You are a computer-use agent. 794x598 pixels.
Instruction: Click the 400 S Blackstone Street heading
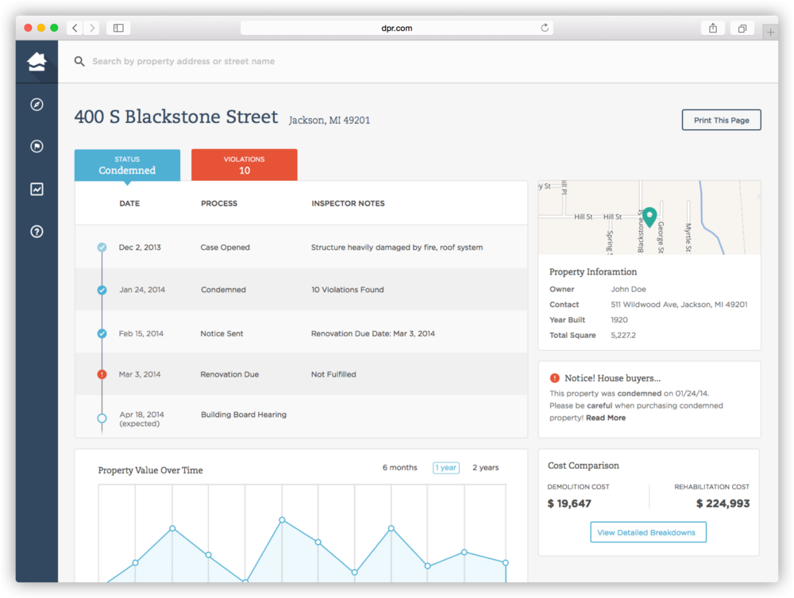[175, 117]
